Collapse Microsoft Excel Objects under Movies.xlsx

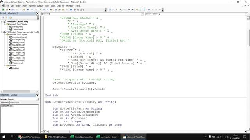pyautogui.click(x=5, y=24)
